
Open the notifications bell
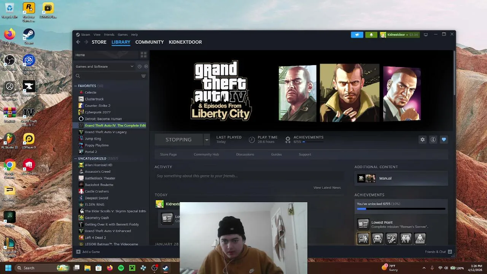pyautogui.click(x=371, y=35)
